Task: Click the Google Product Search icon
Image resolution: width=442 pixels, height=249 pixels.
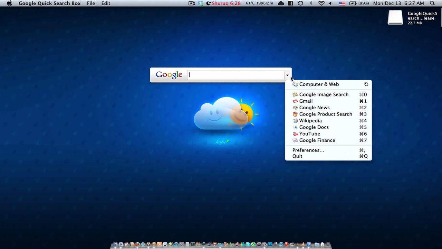Action: pyautogui.click(x=295, y=114)
